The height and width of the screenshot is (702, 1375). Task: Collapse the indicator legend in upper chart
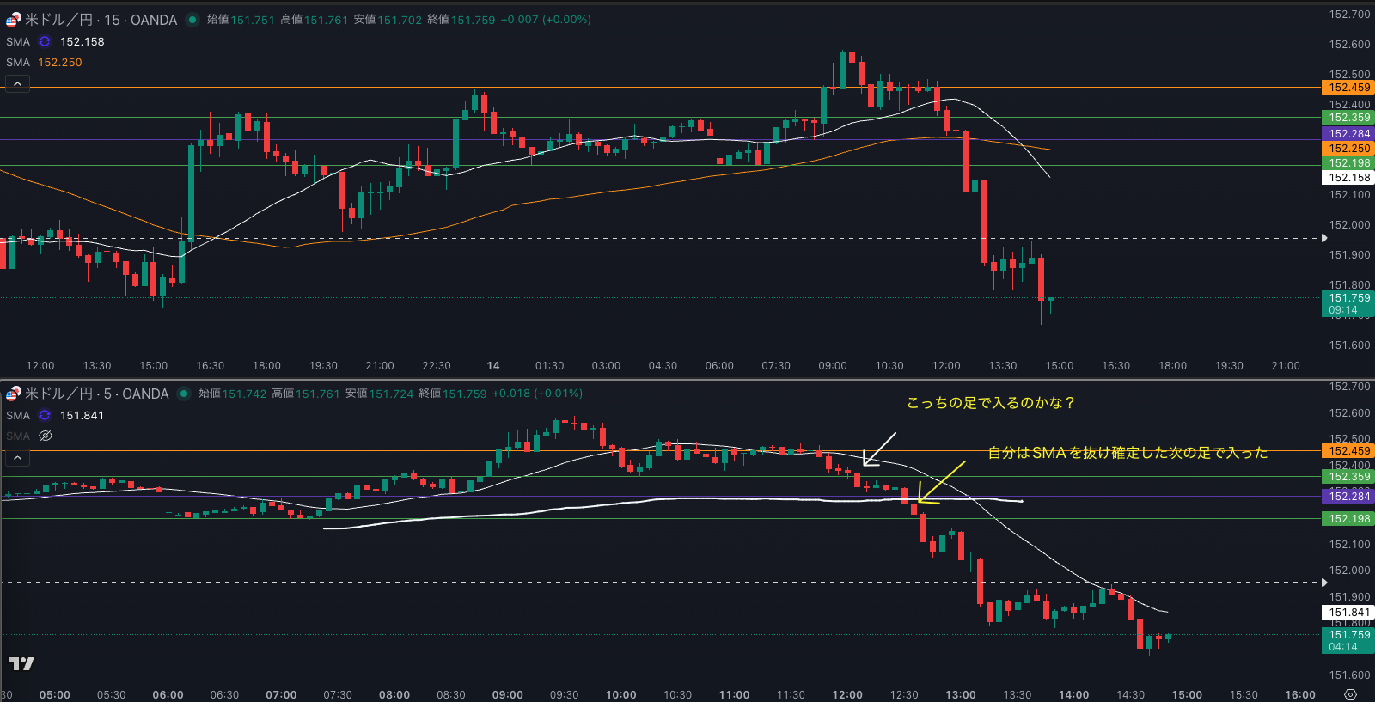tap(17, 83)
